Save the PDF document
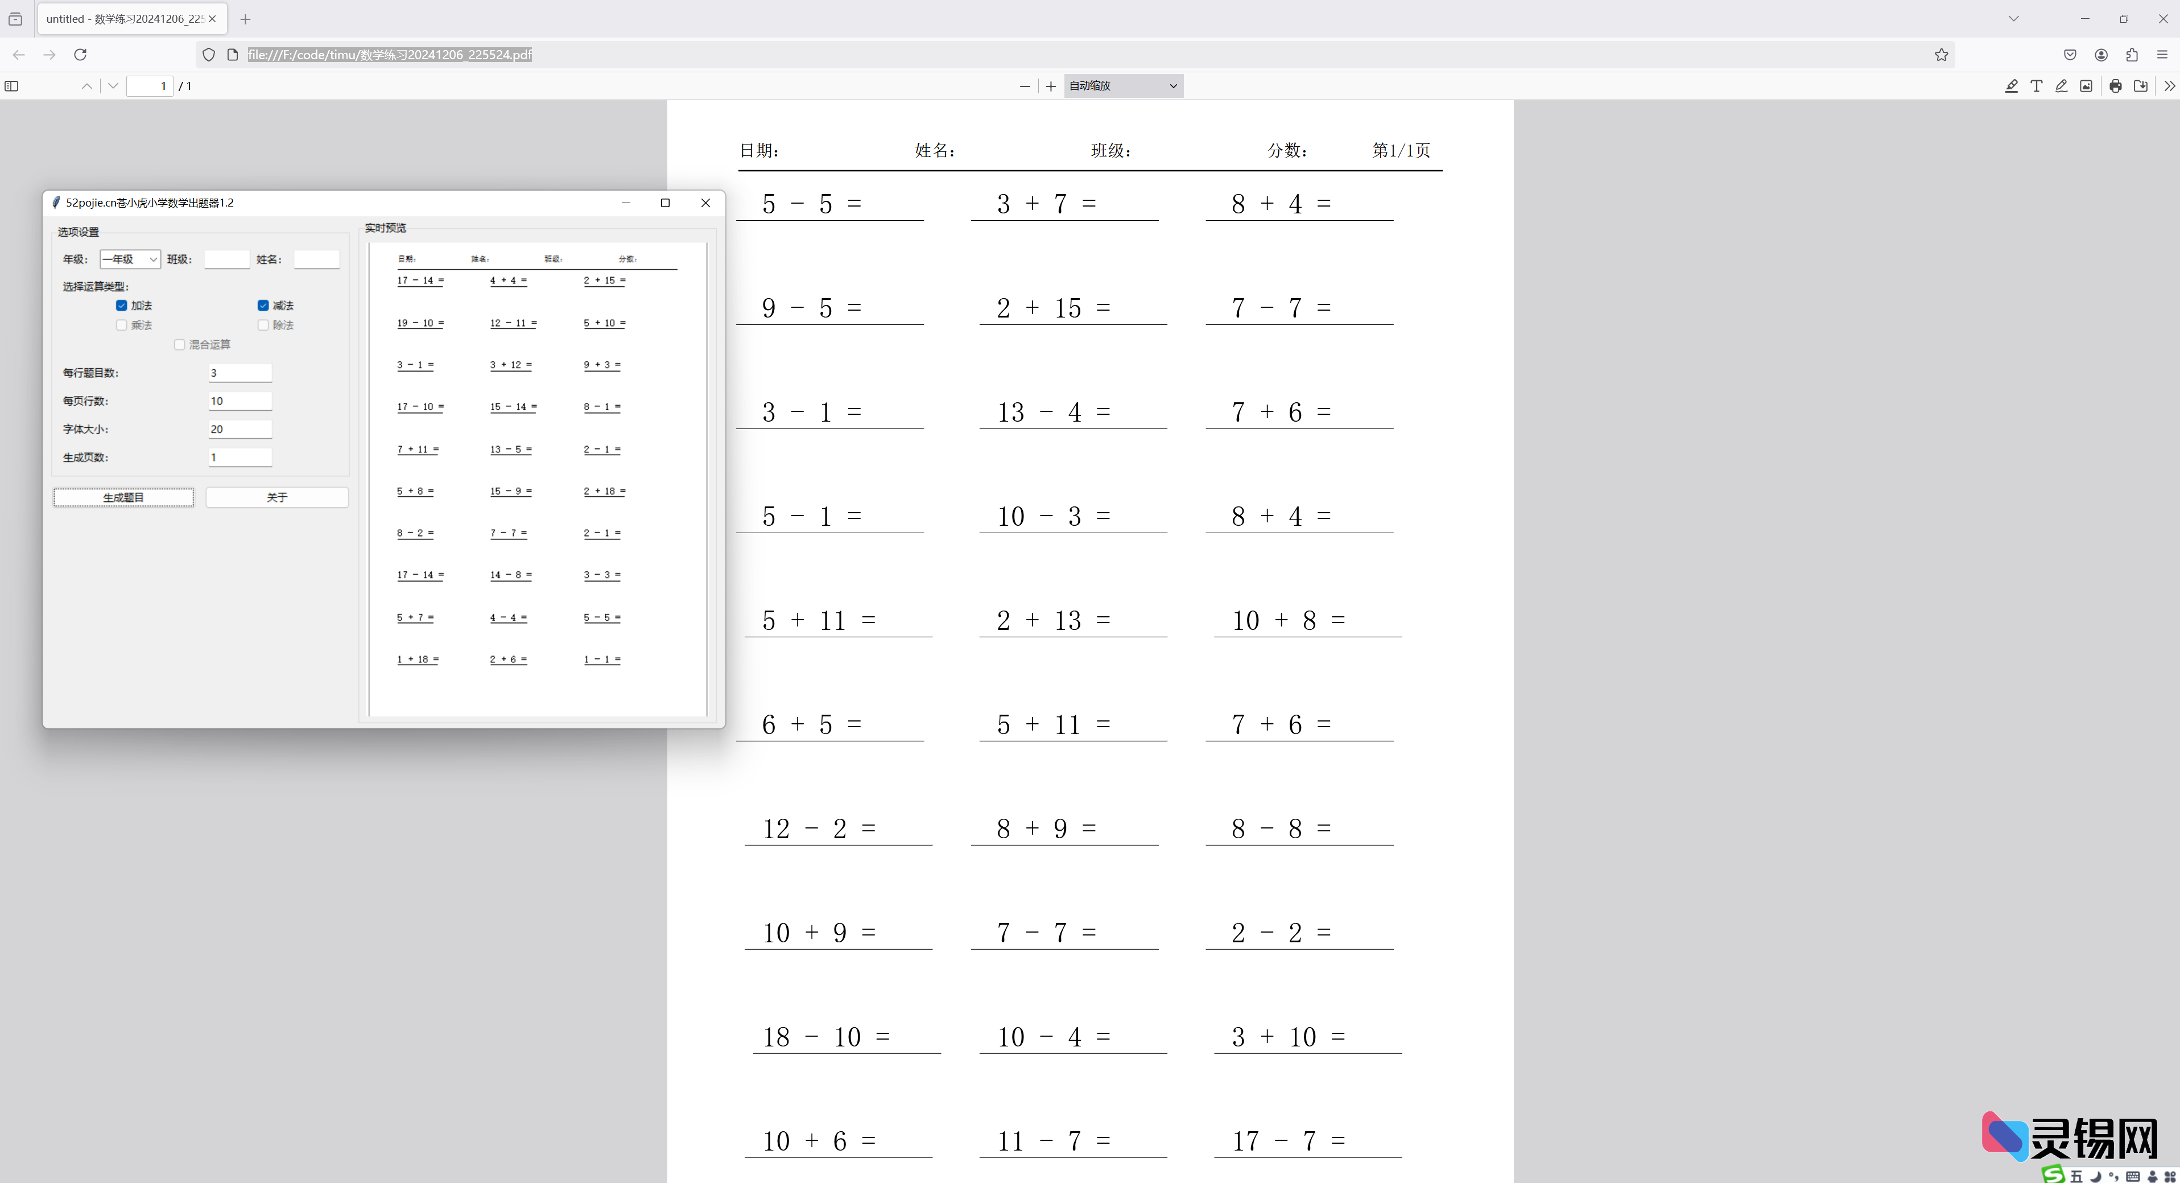The image size is (2180, 1183). (2141, 85)
